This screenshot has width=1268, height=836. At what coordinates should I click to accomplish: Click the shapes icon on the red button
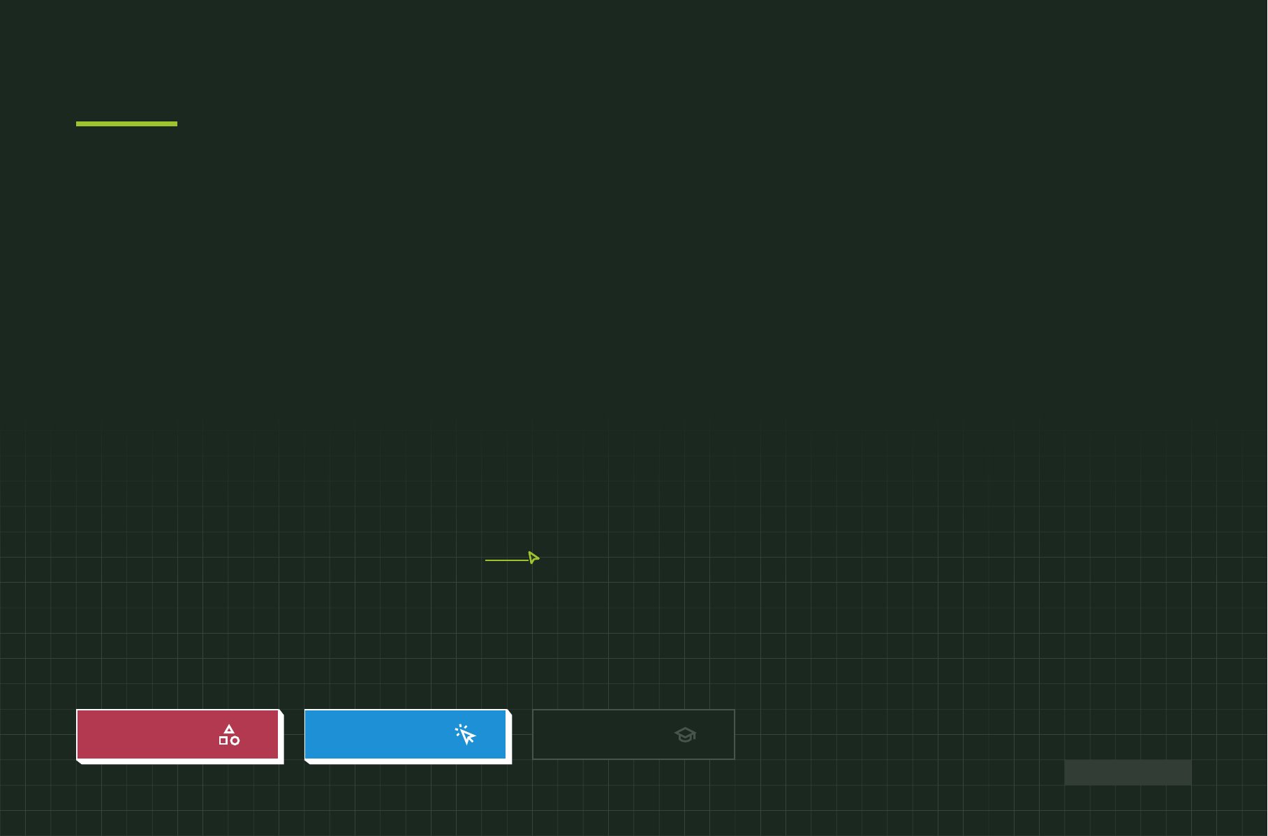click(229, 736)
